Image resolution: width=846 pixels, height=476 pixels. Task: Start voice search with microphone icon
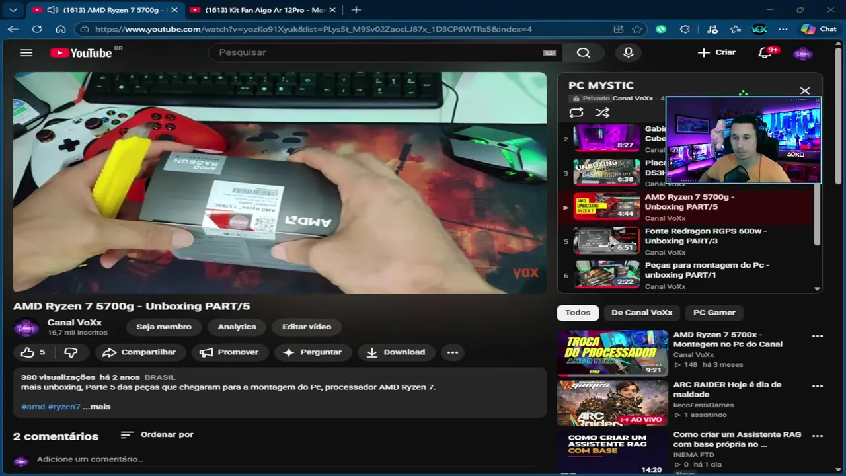[629, 53]
